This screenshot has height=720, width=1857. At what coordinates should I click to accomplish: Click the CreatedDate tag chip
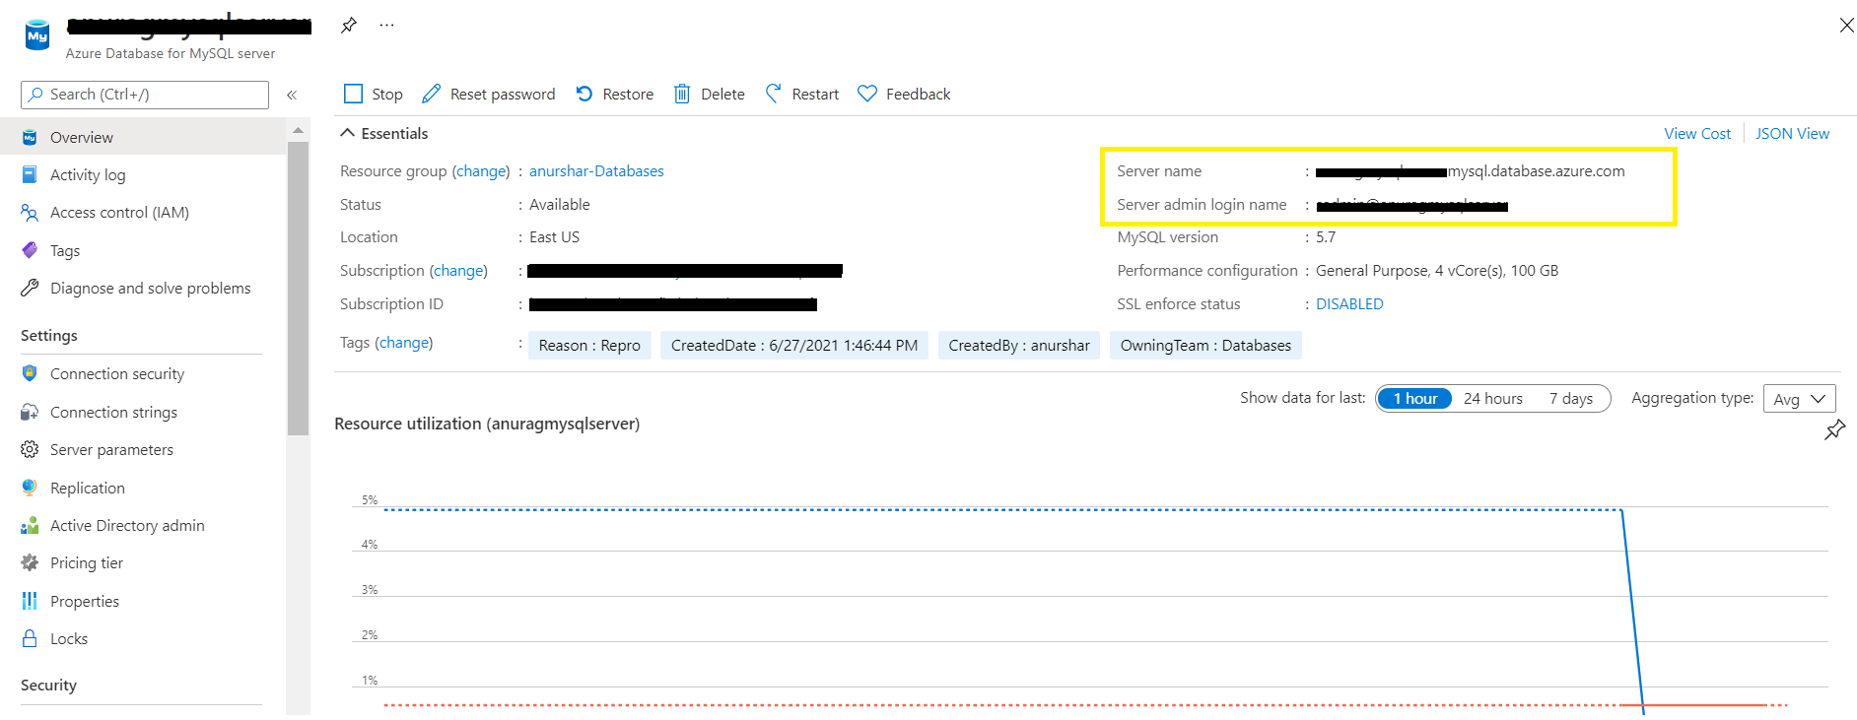794,345
